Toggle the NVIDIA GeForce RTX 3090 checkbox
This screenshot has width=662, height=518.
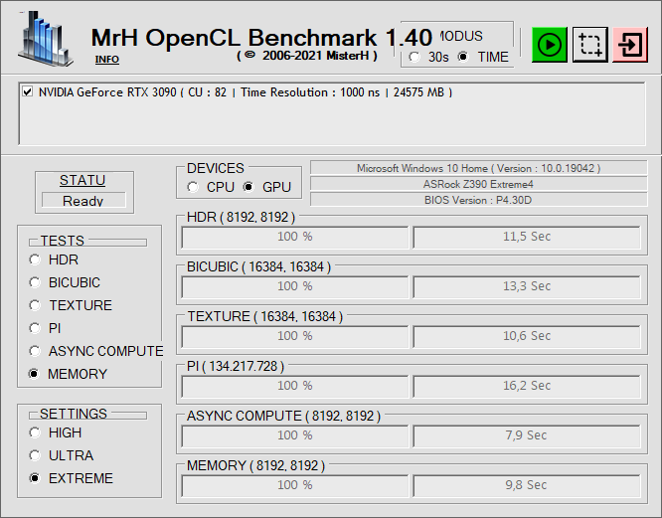pos(28,91)
